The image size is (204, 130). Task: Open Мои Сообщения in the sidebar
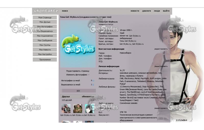45,40
